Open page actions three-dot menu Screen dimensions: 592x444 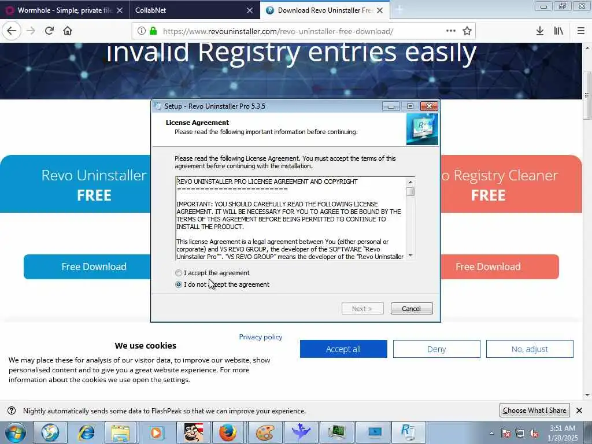[451, 31]
